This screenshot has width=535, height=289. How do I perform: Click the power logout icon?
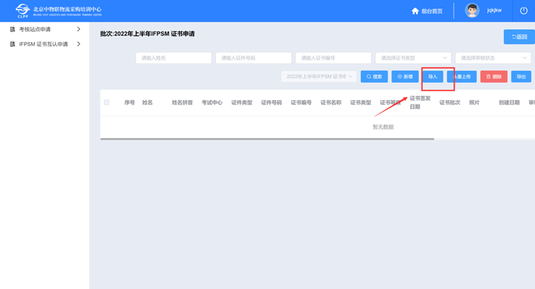523,11
